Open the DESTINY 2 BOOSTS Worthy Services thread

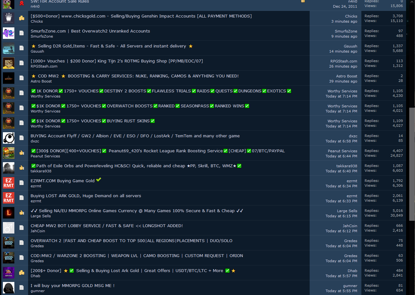coord(161,91)
